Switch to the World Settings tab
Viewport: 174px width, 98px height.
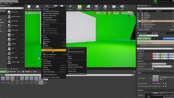pyautogui.click(x=143, y=33)
